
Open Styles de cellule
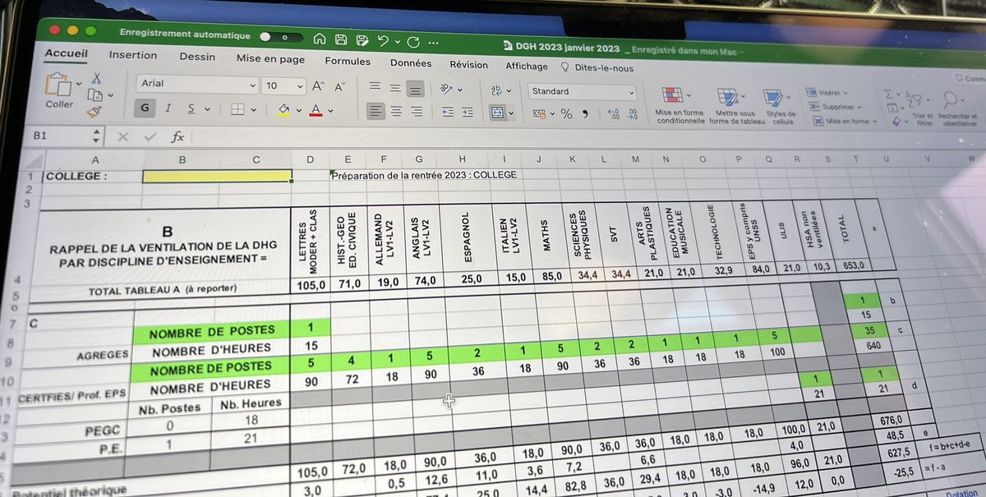tap(773, 97)
